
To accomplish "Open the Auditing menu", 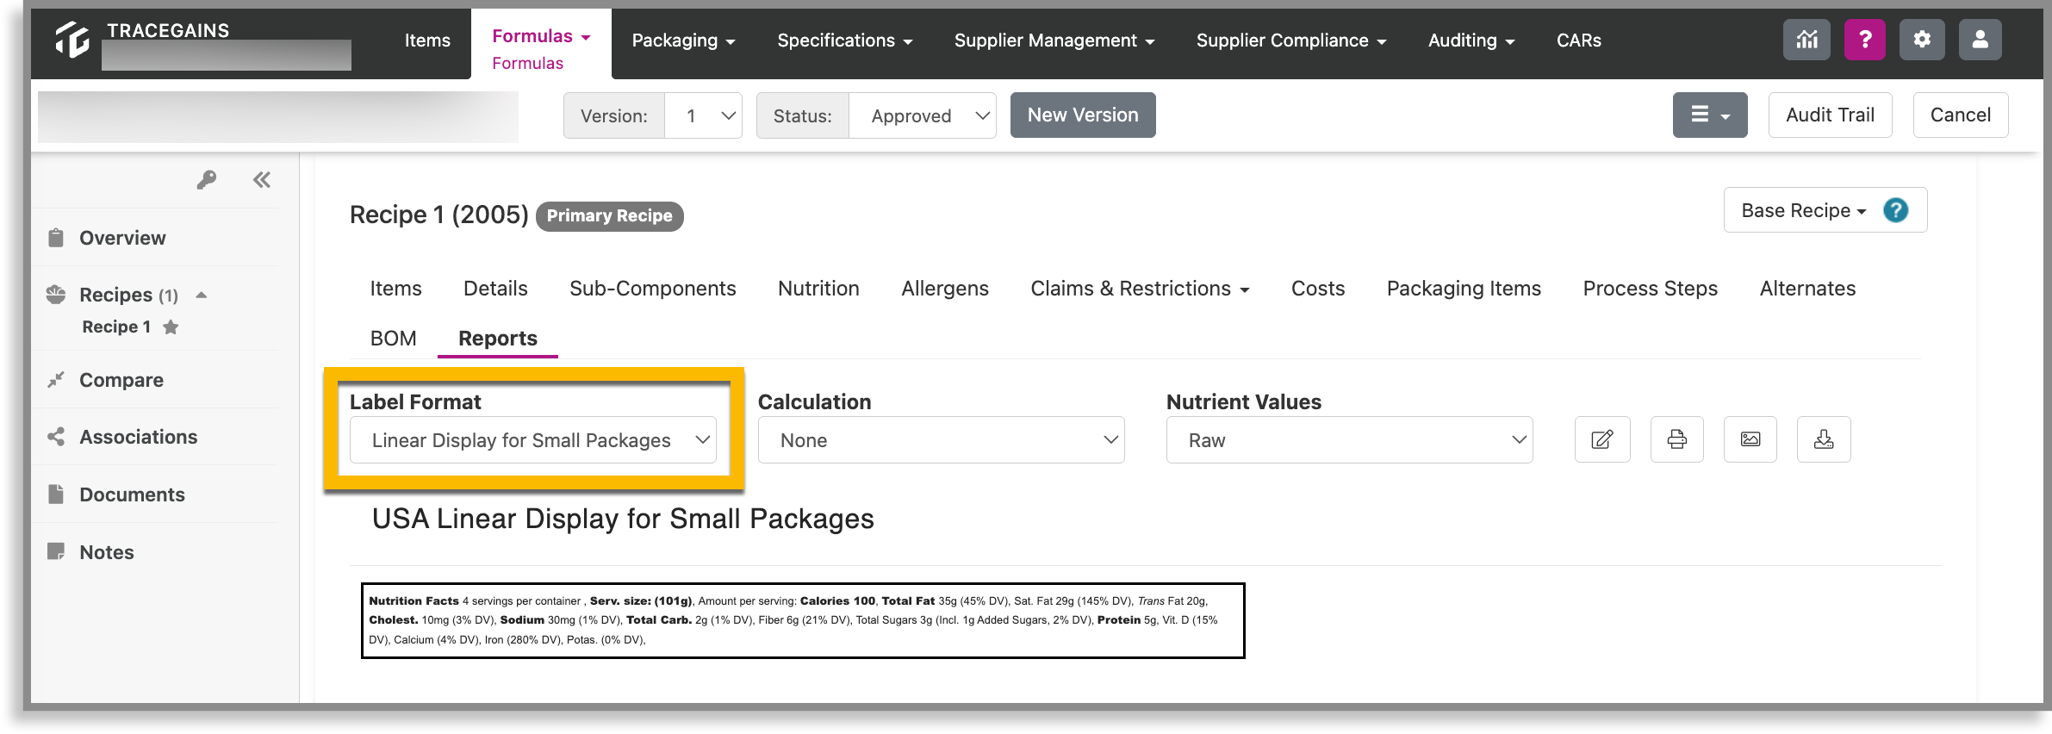I will click(1471, 40).
